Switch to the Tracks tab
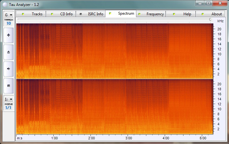 click(x=31, y=14)
